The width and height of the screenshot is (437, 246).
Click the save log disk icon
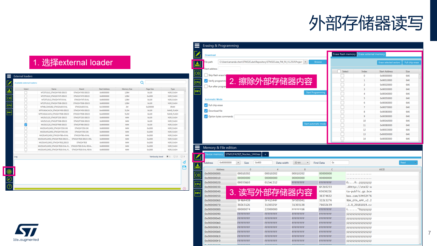184,167
